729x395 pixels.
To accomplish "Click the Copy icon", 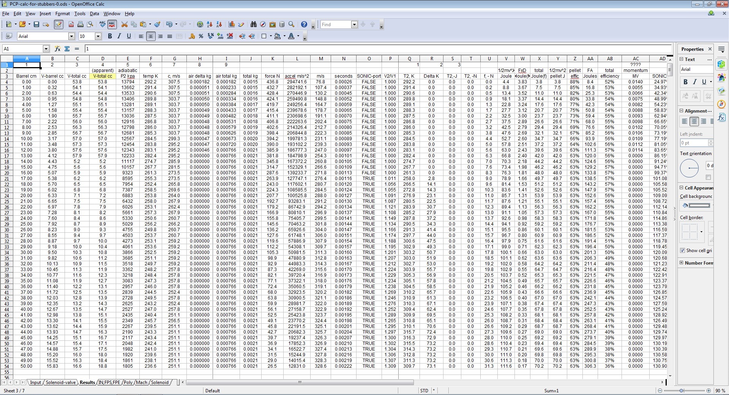I will [134, 25].
